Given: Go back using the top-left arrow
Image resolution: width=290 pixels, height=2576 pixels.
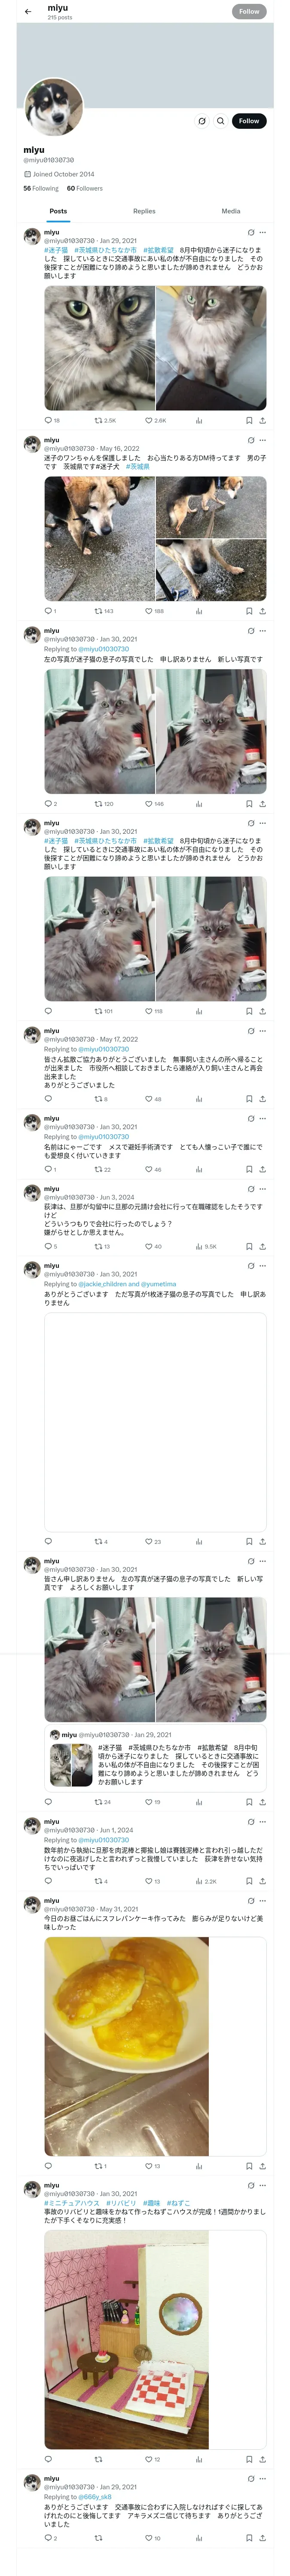Looking at the screenshot, I should point(28,12).
